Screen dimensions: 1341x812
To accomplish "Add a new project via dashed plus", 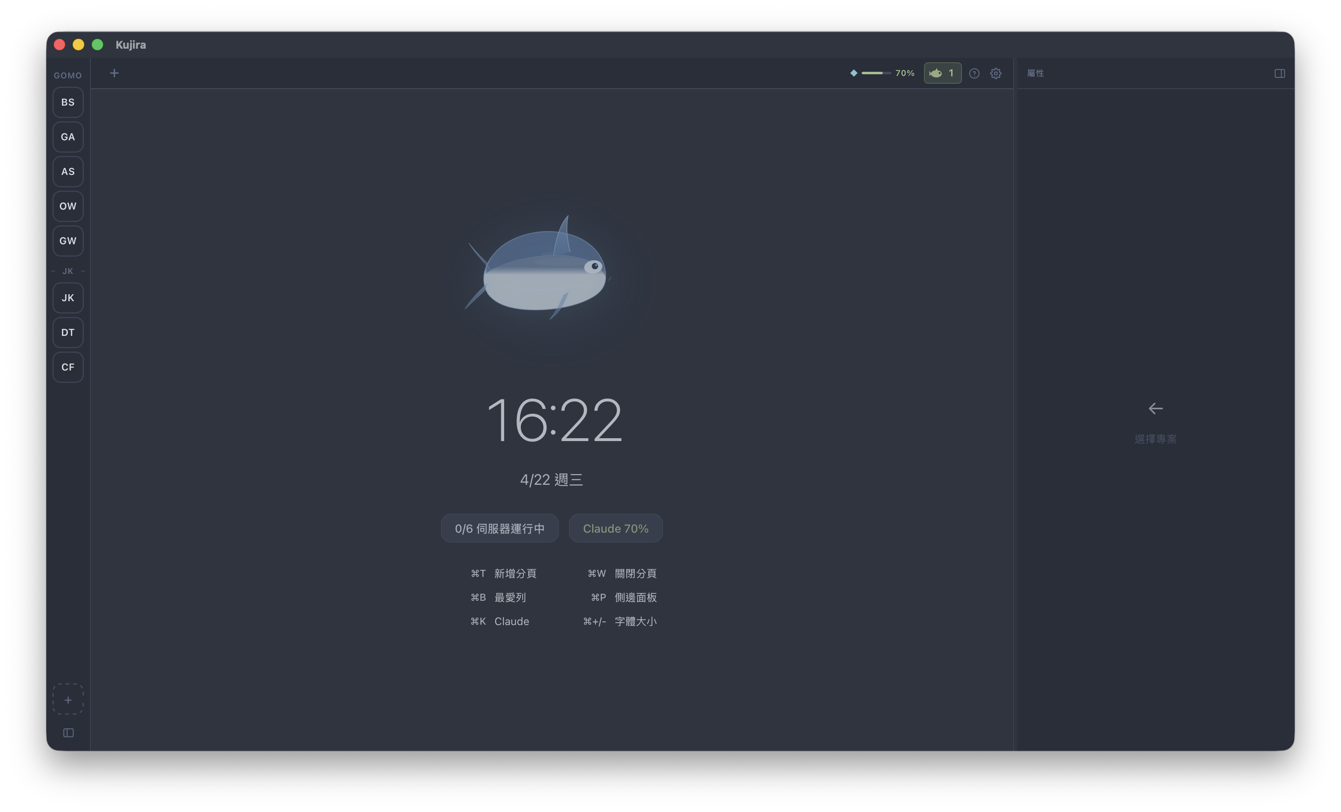I will click(x=68, y=699).
